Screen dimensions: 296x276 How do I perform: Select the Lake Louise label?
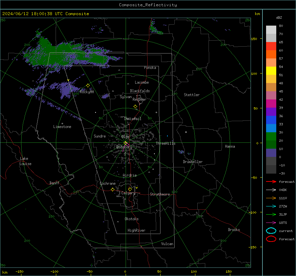click(x=25, y=161)
